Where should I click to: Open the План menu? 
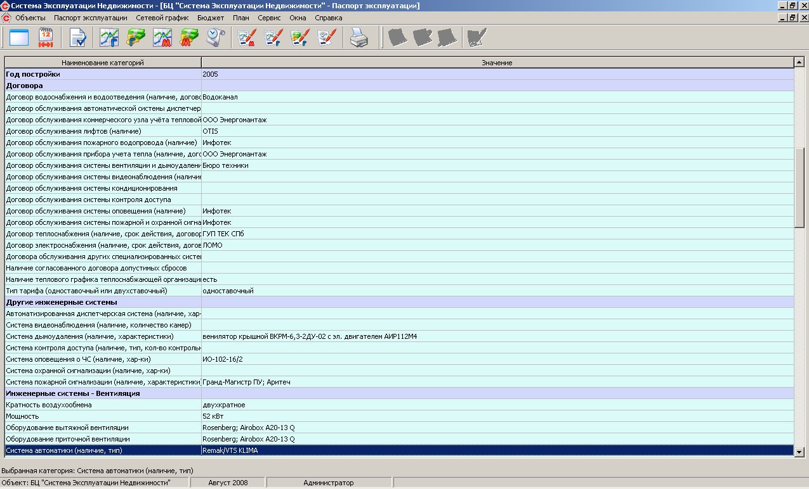coord(241,18)
